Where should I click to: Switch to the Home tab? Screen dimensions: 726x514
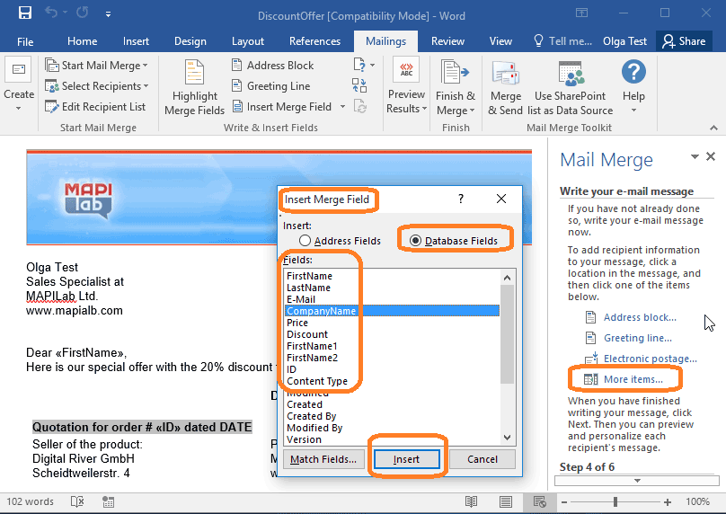[82, 41]
